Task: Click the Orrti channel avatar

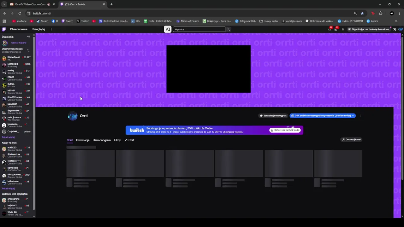Action: [73, 116]
